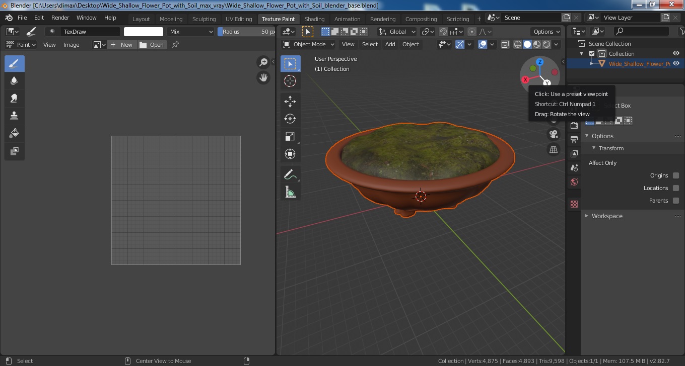
Task: Activate the 3D Cursor tool
Action: (290, 81)
